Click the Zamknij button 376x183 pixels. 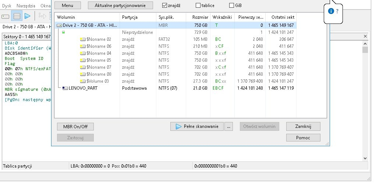[x=303, y=126]
